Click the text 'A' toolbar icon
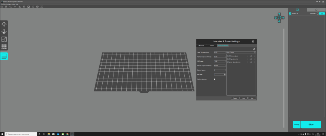The image size is (326, 136). point(33,7)
